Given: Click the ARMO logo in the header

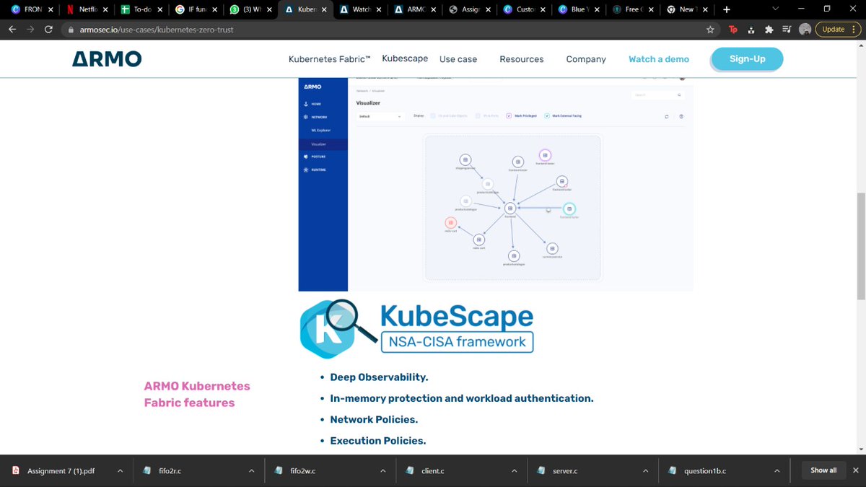Looking at the screenshot, I should coord(107,59).
